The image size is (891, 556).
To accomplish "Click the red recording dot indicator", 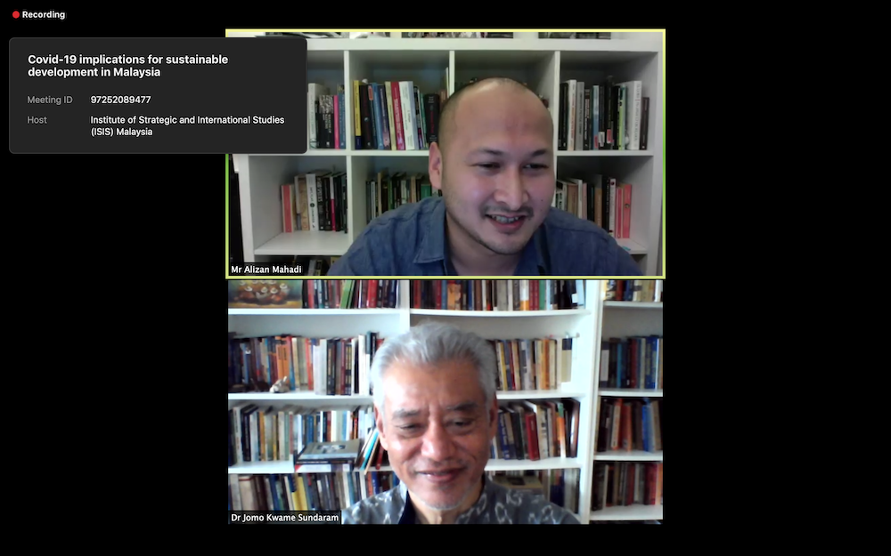I will click(x=16, y=15).
